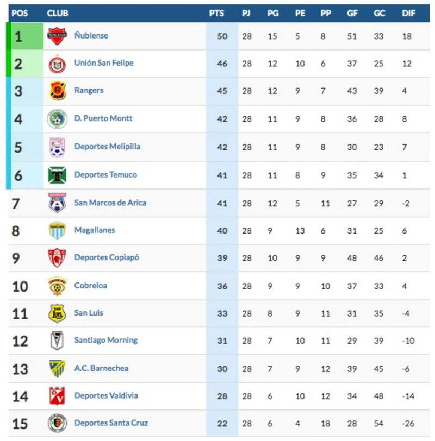Viewport: 435px width, 441px height.
Task: Select the San Luis yellow badge
Action: [x=57, y=313]
